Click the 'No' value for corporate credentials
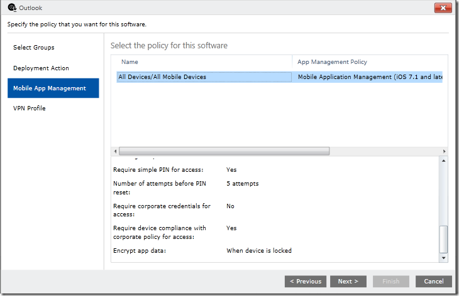The width and height of the screenshot is (459, 296). click(230, 206)
